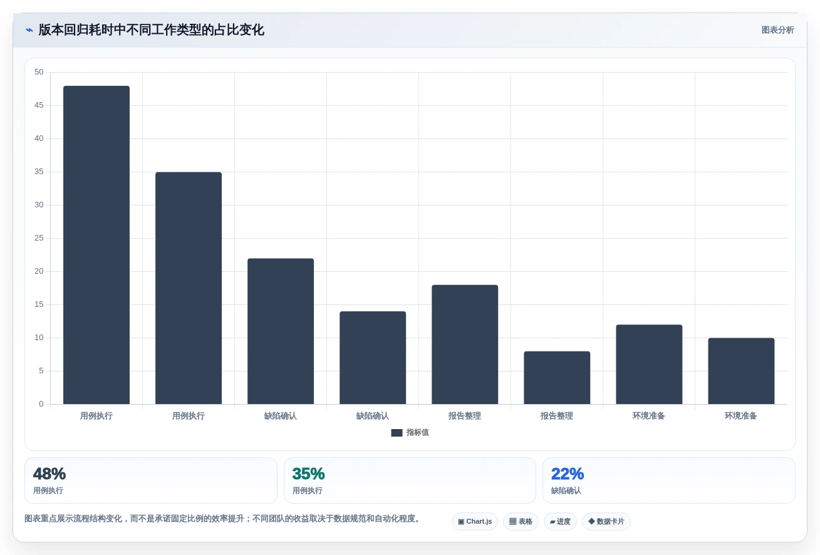The width and height of the screenshot is (820, 555).
Task: Open the 22% 缺陷确认 stat card
Action: point(669,480)
